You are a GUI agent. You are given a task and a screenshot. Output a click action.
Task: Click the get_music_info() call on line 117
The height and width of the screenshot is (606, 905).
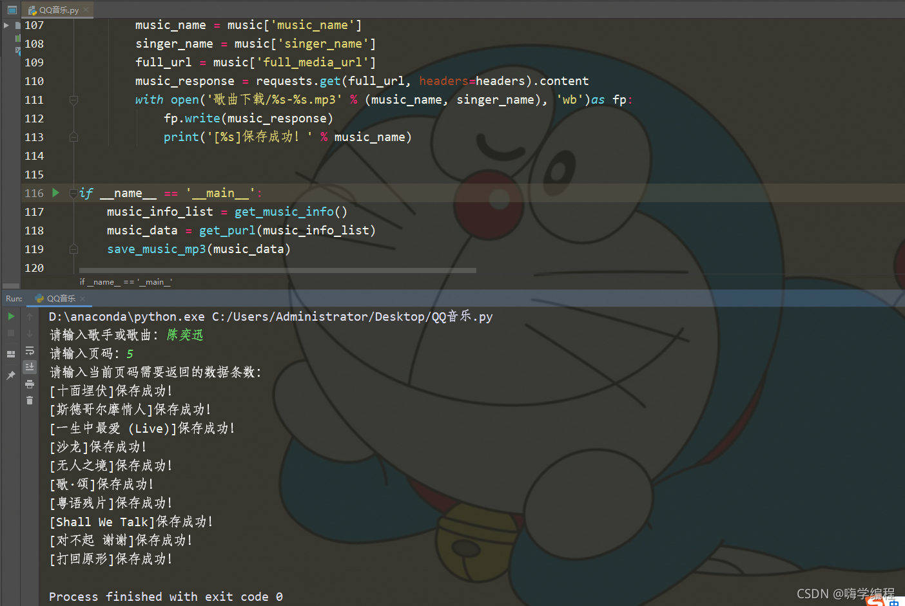(x=291, y=212)
